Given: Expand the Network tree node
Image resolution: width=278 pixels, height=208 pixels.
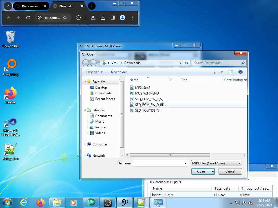Looking at the screenshot, I should [85, 156].
